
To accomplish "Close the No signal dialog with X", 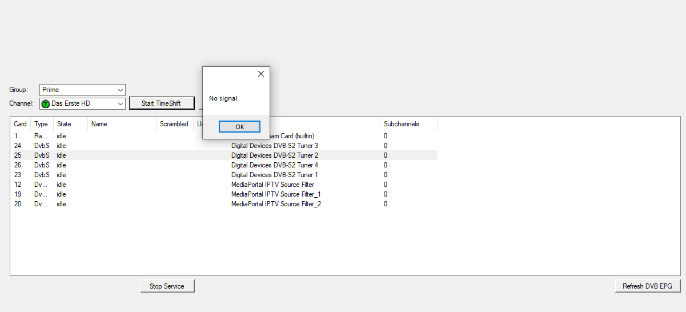I will pyautogui.click(x=261, y=74).
